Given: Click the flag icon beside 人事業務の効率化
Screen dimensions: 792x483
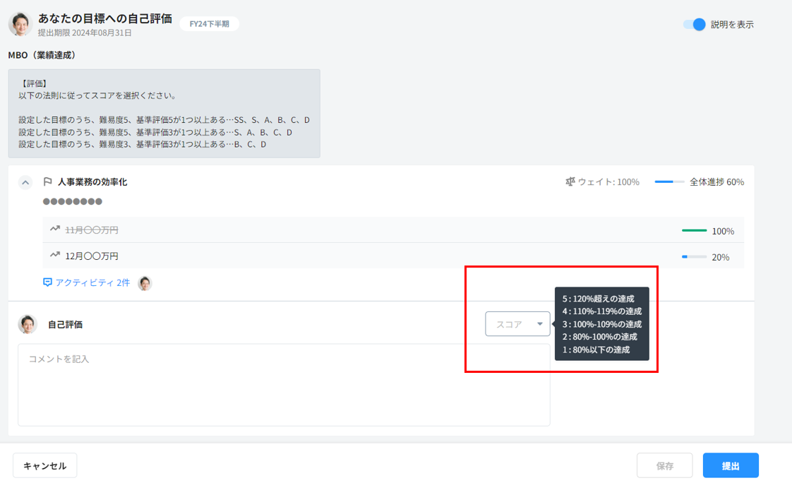Looking at the screenshot, I should pyautogui.click(x=48, y=182).
